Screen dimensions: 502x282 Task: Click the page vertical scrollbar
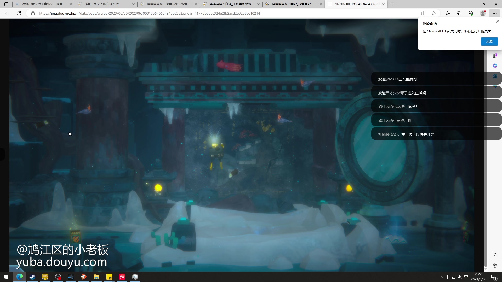(x=486, y=158)
